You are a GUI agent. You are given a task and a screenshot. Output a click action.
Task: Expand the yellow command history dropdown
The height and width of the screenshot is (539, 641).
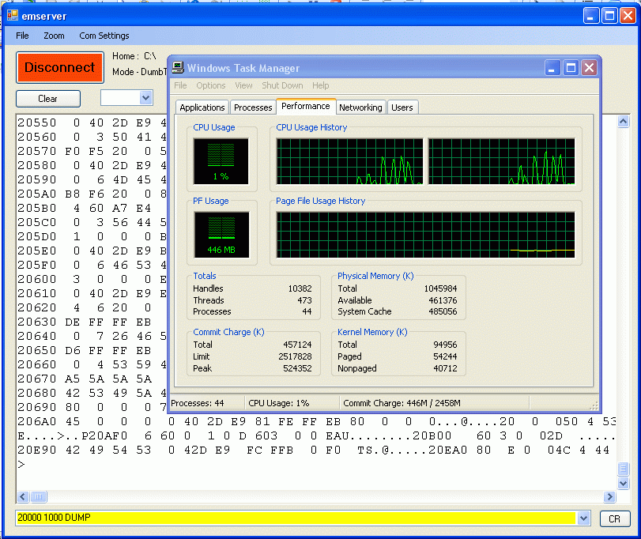pos(583,518)
